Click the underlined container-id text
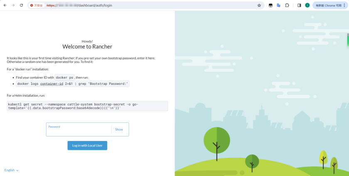This screenshot has height=176, width=349. [x=52, y=84]
